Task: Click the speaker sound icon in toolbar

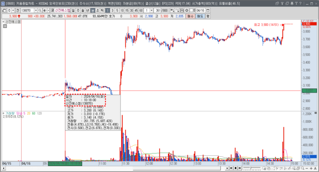Action: point(45,11)
